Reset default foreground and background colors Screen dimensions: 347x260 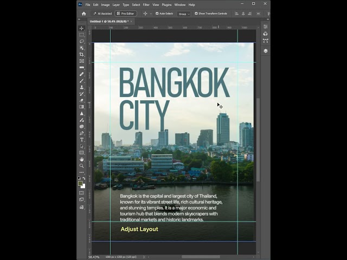point(79,178)
